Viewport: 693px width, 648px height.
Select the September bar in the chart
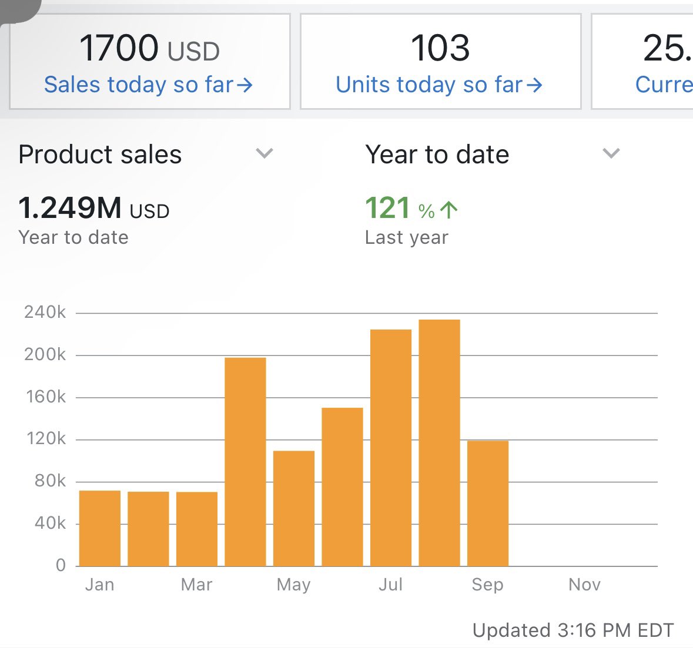pyautogui.click(x=488, y=503)
